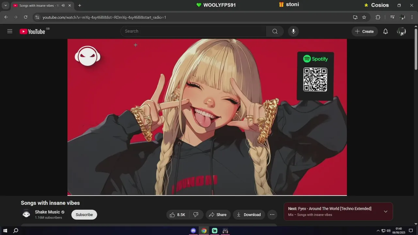Open Chrome media controls icon
418x235 pixels.
point(393,17)
